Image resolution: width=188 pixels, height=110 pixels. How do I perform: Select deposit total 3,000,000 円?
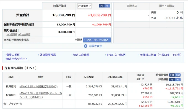[x=67, y=32]
